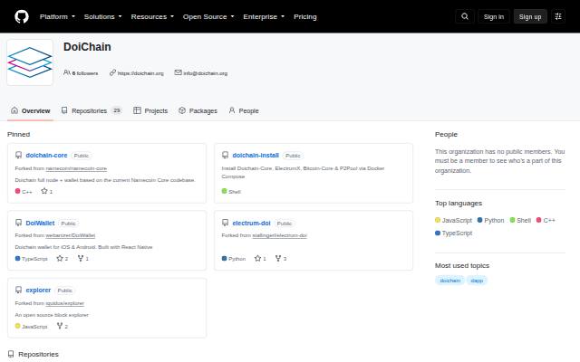Click the star icon on doichain-core card
This screenshot has height=362, width=580.
point(44,191)
